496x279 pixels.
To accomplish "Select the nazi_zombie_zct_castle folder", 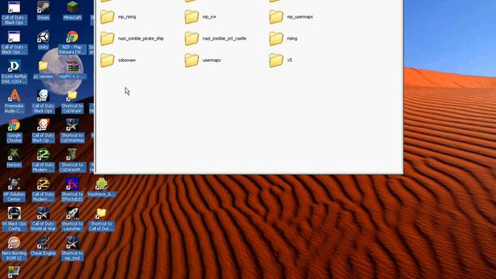I will (215, 39).
